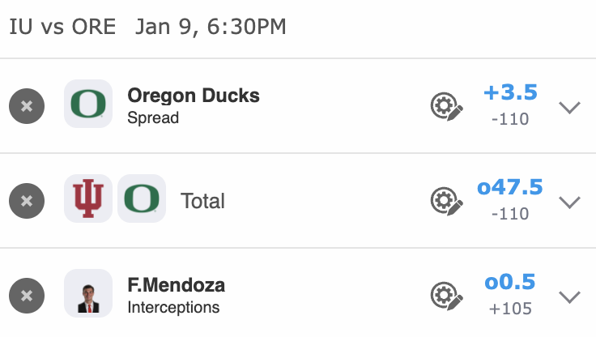Open the IU vs ORE game header
Viewport: 596px width, 337px height.
coord(147,27)
